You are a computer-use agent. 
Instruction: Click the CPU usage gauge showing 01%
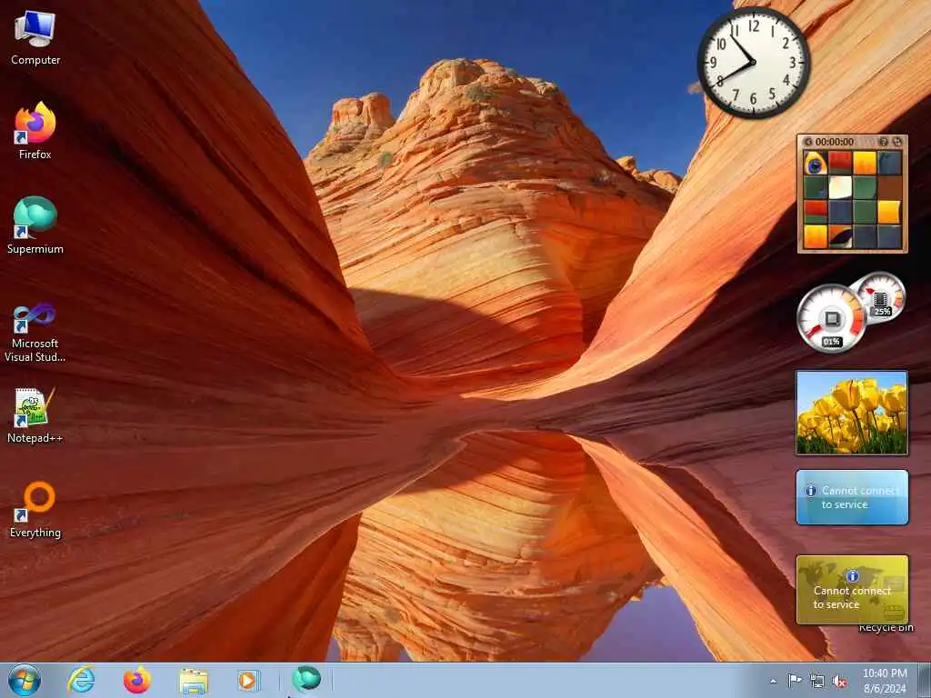831,319
